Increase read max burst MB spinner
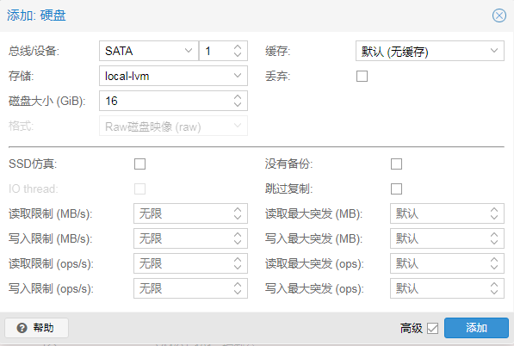514x346 pixels. pos(494,210)
